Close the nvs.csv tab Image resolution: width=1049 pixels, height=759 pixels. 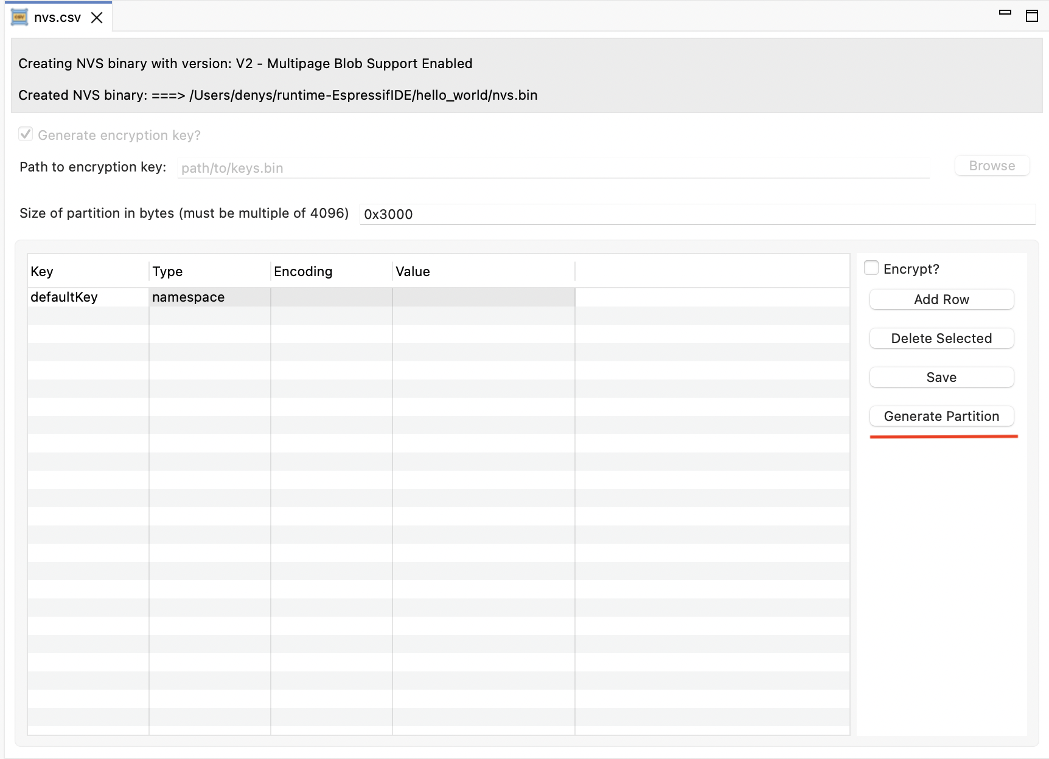click(x=97, y=18)
